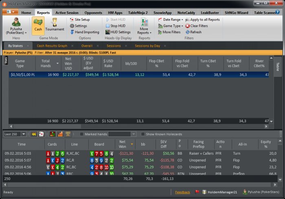Image resolution: width=285 pixels, height=199 pixels.
Task: Enable the Marked hands checkbox
Action: tap(81, 134)
